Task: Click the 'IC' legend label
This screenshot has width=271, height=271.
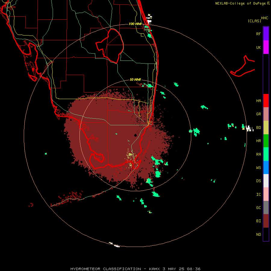Action: pos(258,194)
